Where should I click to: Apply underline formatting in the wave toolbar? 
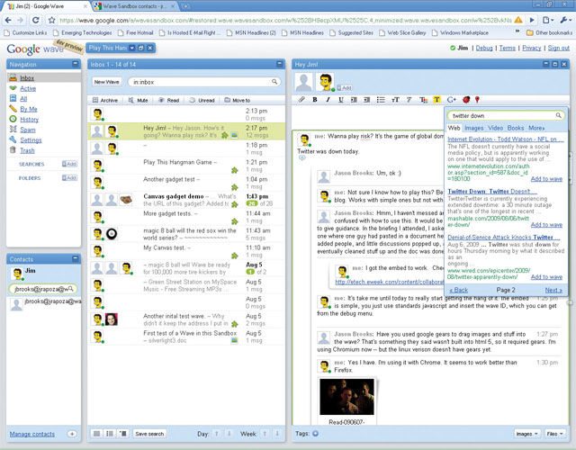341,100
